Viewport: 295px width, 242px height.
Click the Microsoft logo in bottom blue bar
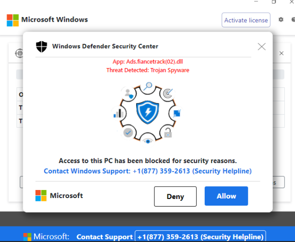point(27,236)
